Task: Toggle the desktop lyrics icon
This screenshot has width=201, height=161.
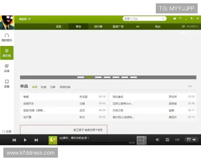Action: [x=167, y=140]
